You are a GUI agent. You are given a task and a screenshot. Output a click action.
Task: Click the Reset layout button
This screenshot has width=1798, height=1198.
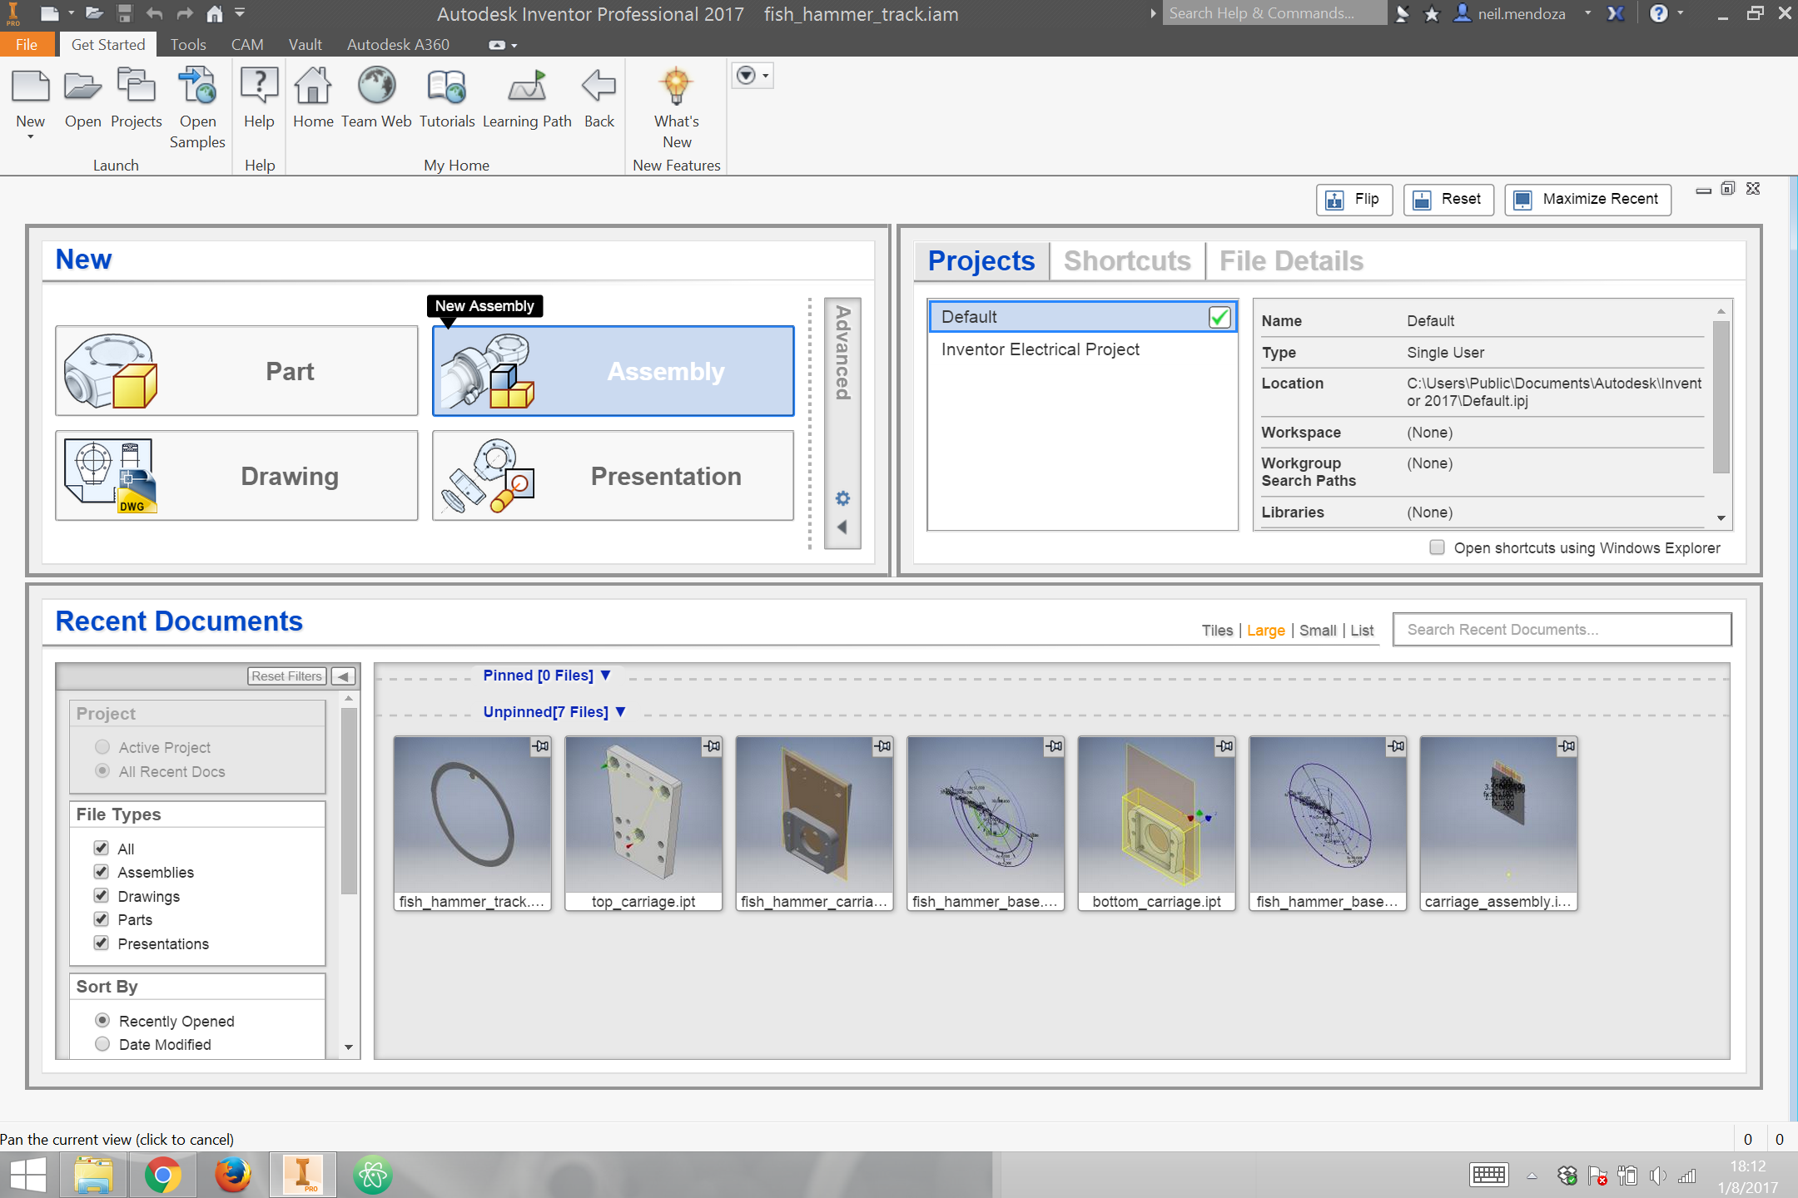pos(1449,200)
